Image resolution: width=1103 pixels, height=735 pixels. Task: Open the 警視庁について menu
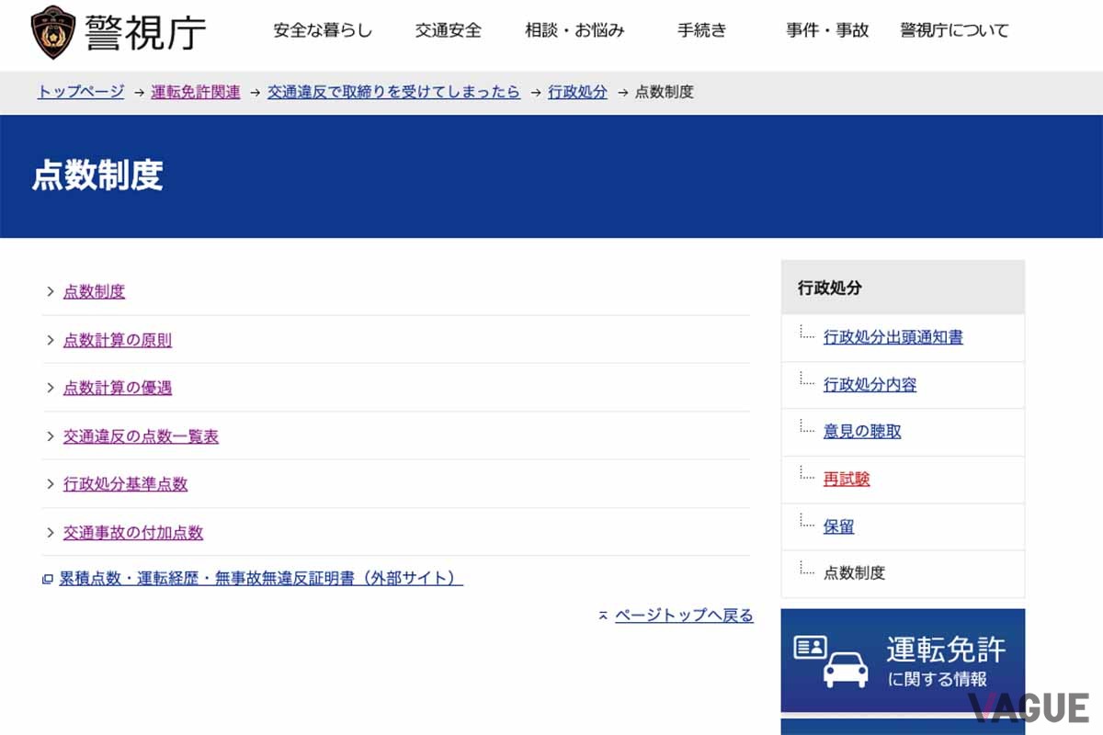(x=954, y=30)
